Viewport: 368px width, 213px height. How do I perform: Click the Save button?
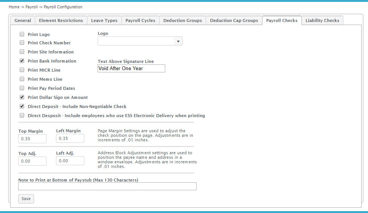(26, 199)
